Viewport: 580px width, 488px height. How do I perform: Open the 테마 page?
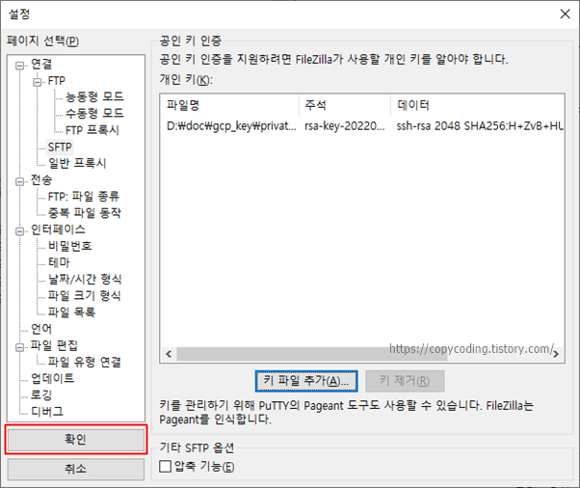click(59, 262)
